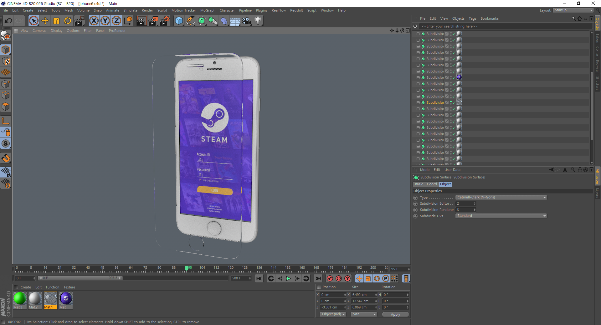The image size is (601, 325).
Task: Switch to Texture mode icon
Action: [x=6, y=61]
